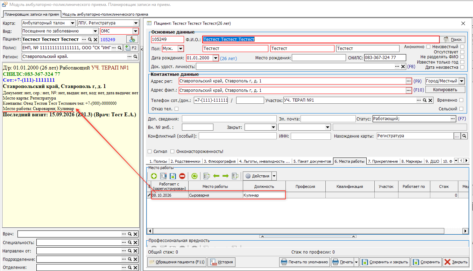Open Модуль амбулаторно-поликлинического приема tab

tap(105, 14)
